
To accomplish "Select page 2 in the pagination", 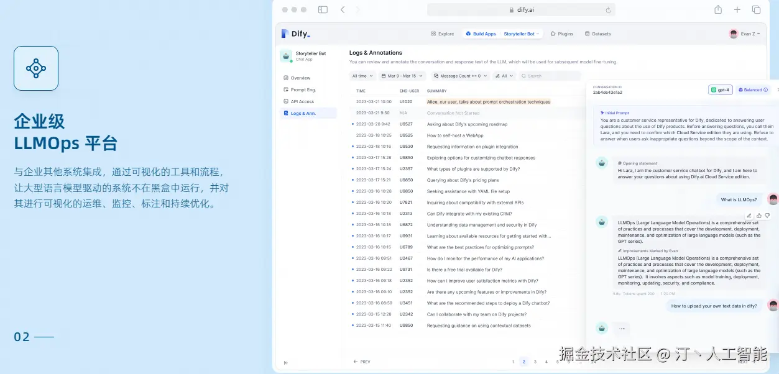I will pos(523,362).
